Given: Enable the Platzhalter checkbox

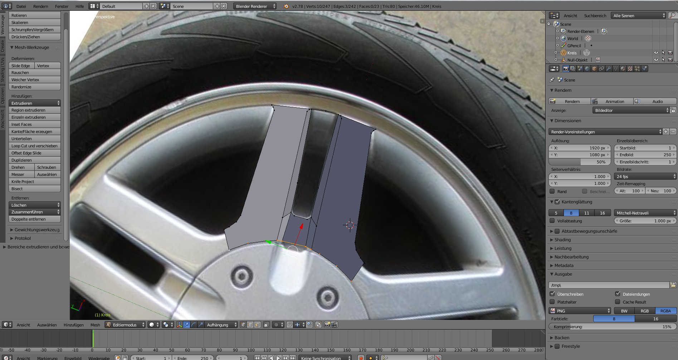Looking at the screenshot, I should (x=552, y=302).
